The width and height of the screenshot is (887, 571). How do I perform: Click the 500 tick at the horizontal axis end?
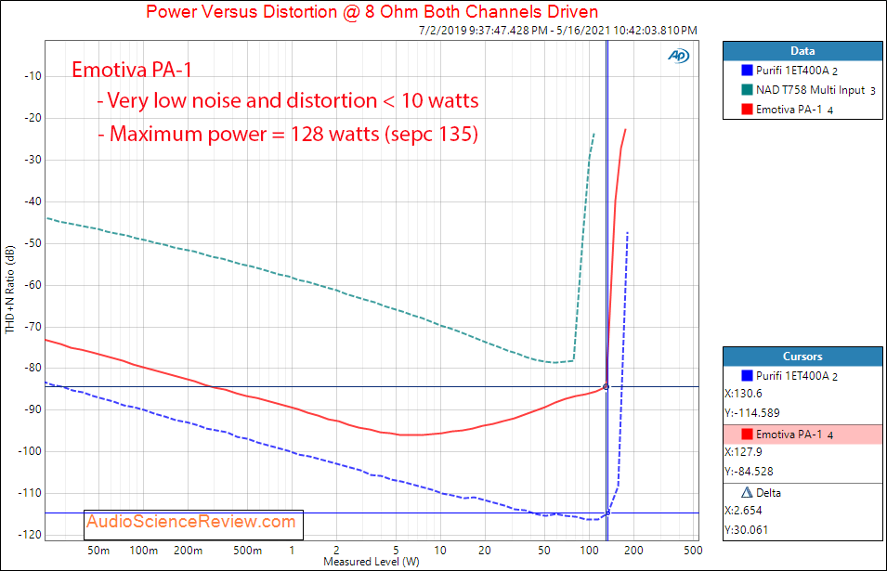693,550
